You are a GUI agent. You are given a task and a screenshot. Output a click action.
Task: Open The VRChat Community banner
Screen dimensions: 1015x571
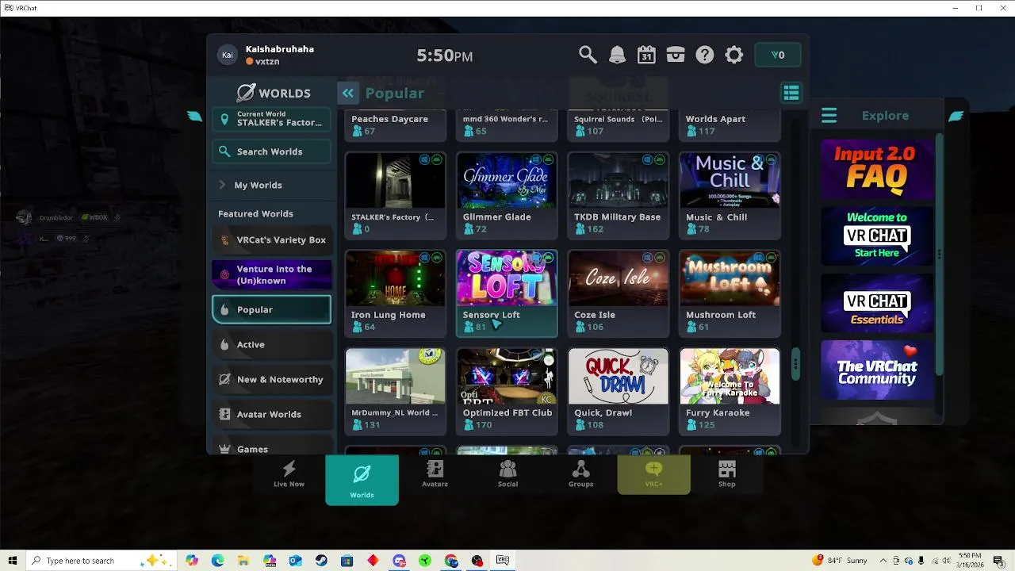(x=876, y=370)
